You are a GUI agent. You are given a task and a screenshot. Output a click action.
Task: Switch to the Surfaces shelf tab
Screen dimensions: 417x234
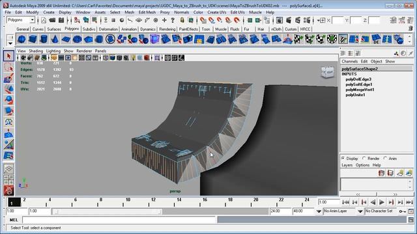tap(54, 29)
